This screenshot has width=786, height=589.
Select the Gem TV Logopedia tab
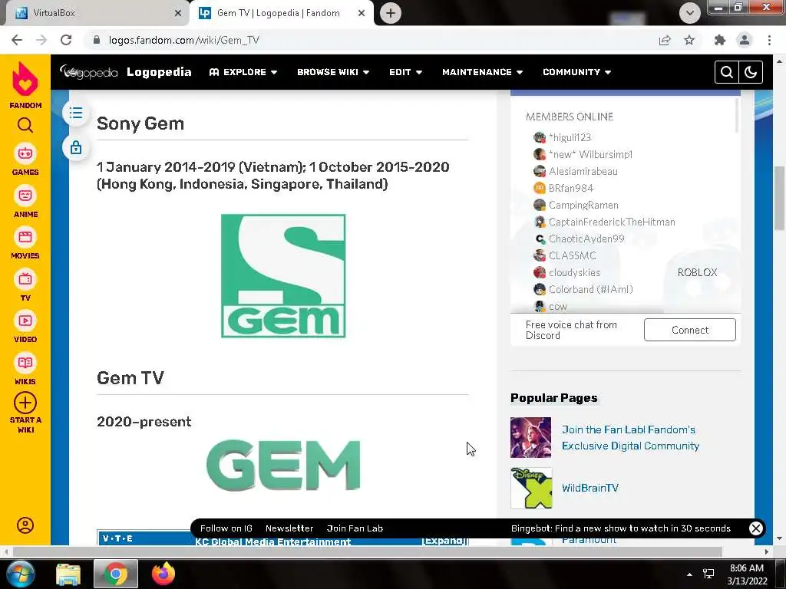pos(278,13)
